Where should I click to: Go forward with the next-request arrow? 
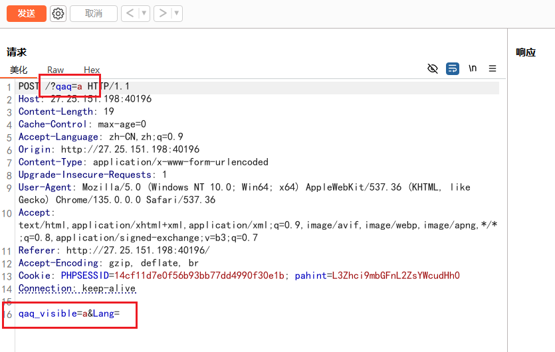coord(162,14)
